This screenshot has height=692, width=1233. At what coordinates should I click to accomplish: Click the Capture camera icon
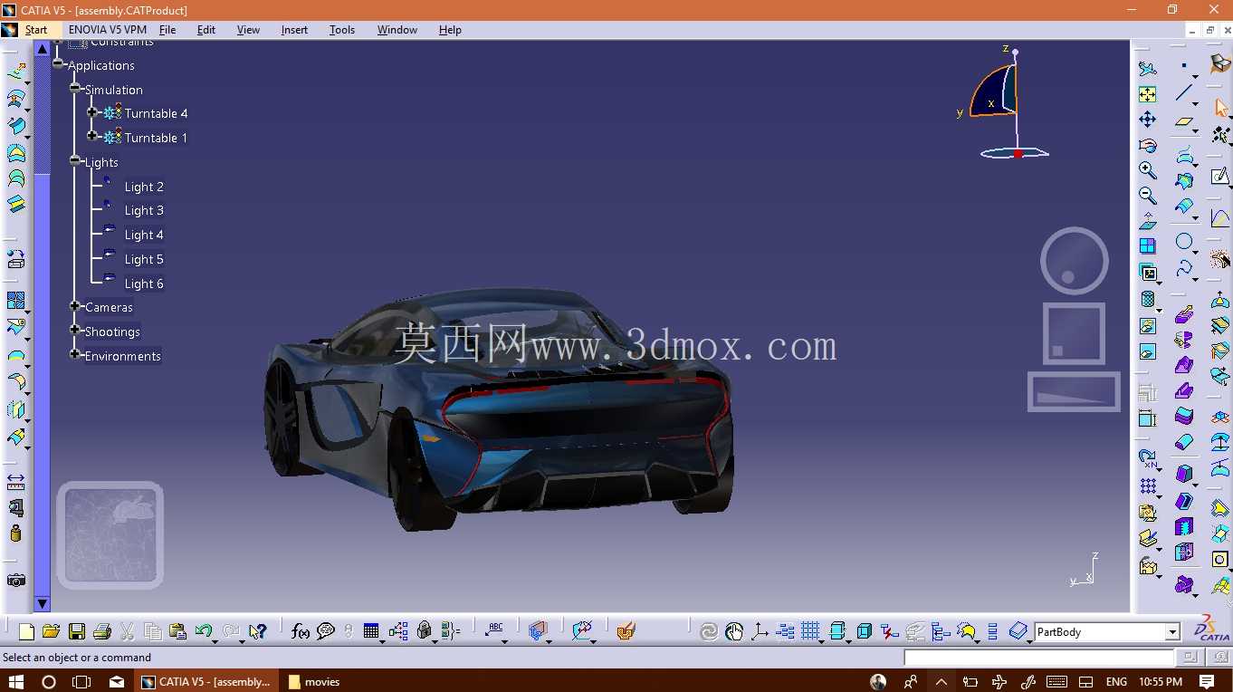[16, 580]
